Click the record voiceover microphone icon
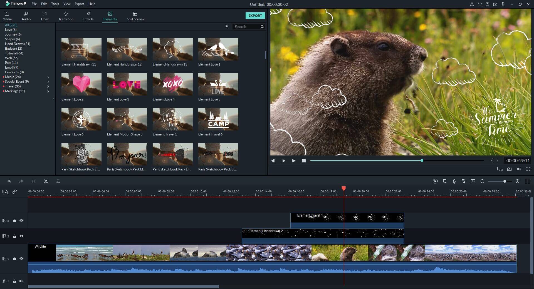This screenshot has height=289, width=534. (x=454, y=181)
